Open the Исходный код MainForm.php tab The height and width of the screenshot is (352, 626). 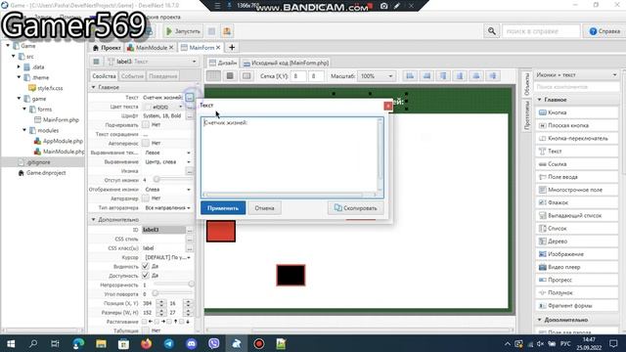coord(286,63)
